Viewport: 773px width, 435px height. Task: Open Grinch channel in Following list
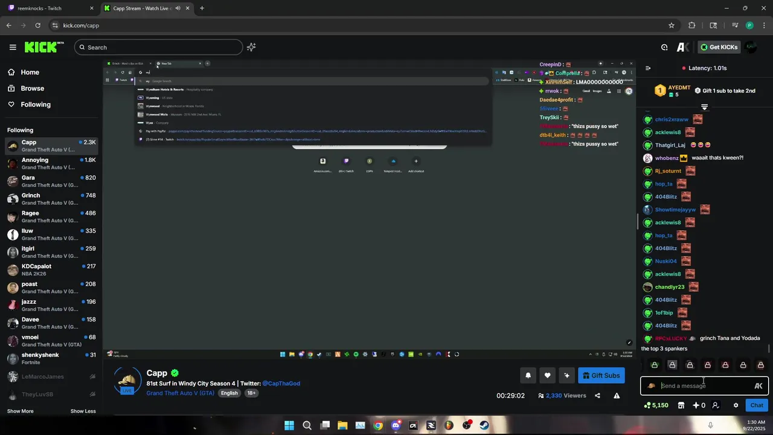(51, 199)
